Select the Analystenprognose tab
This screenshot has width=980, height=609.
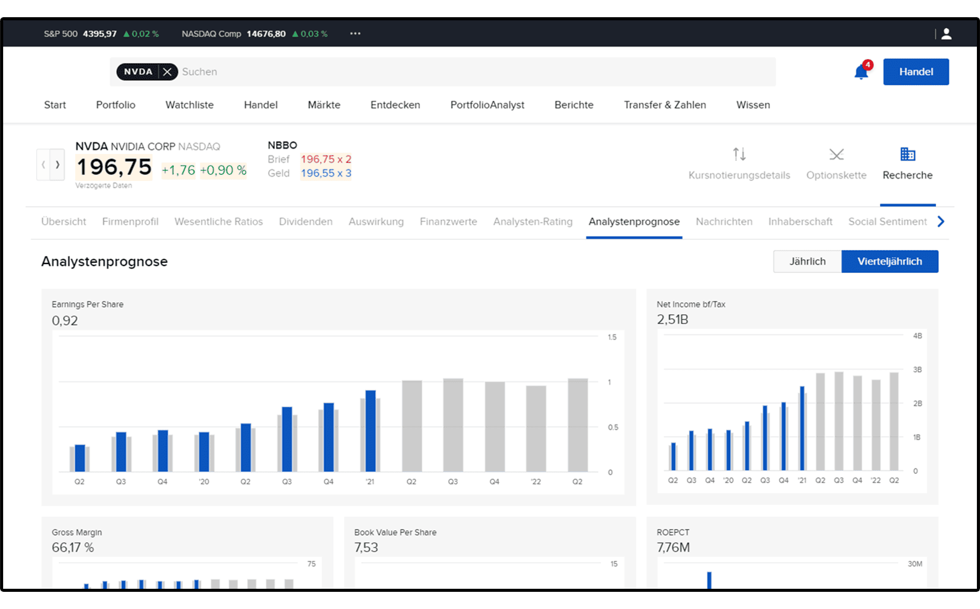(x=634, y=221)
